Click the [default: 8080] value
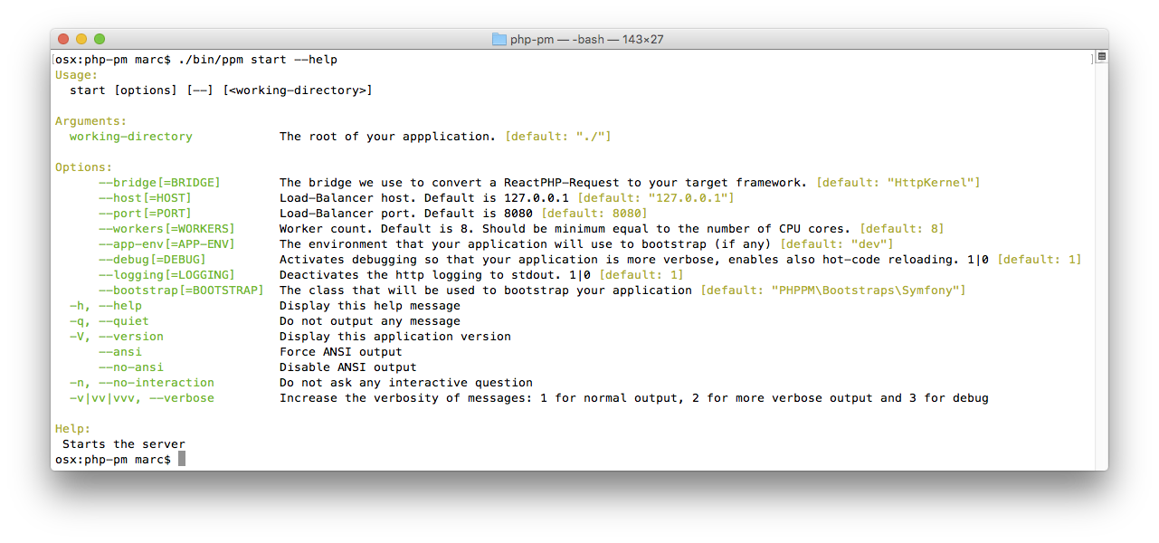Screen dimensions: 1159x543 (594, 214)
